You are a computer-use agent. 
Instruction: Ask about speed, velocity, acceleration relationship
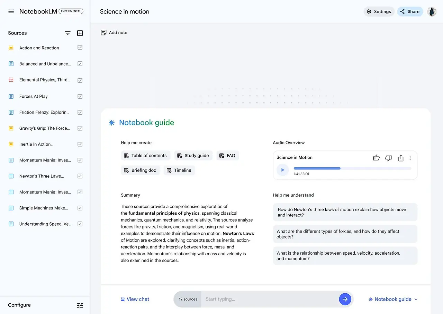coord(345,256)
